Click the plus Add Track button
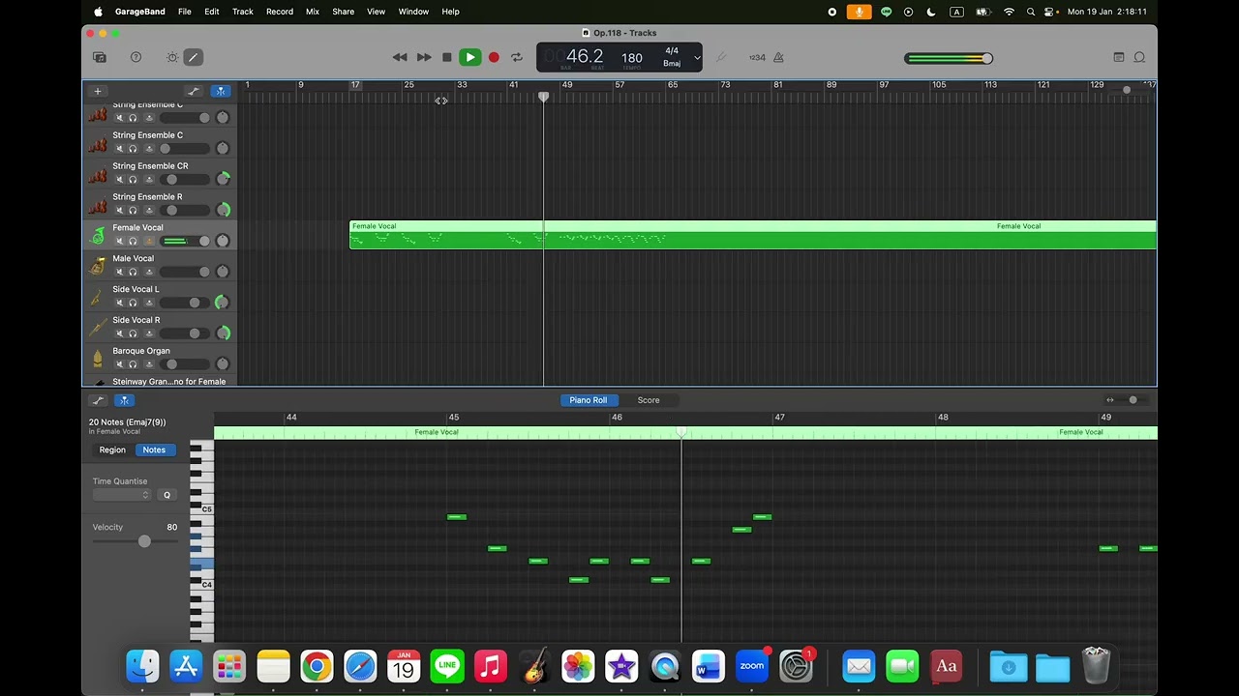 click(97, 91)
